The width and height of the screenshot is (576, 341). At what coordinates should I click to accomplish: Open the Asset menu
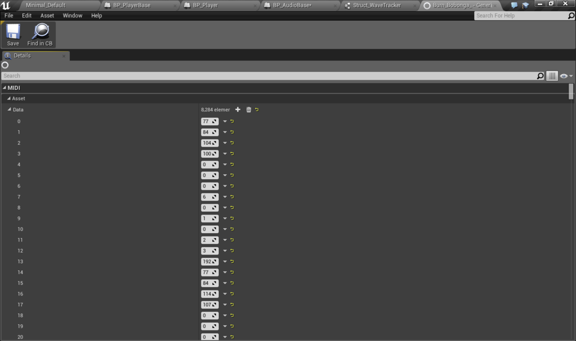pyautogui.click(x=47, y=15)
